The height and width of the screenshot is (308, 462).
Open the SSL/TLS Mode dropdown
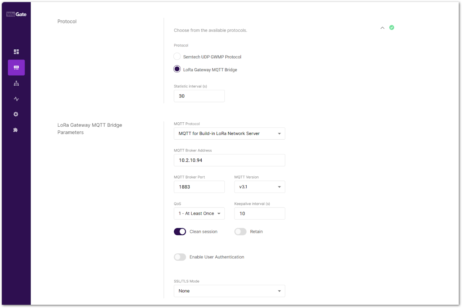click(229, 291)
